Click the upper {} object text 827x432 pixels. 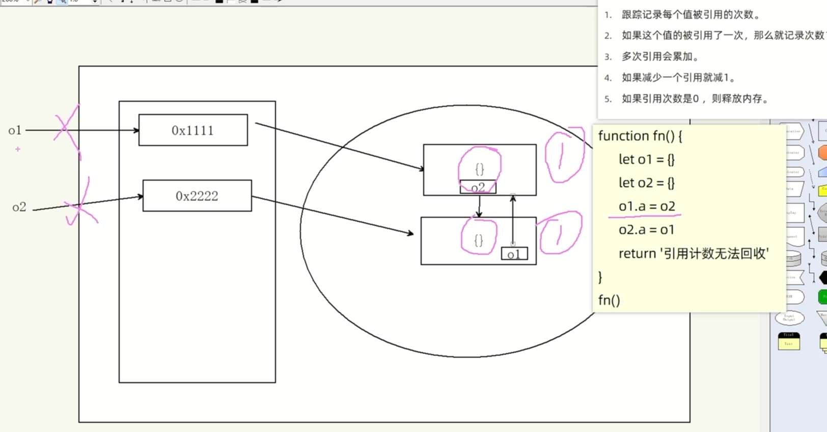[480, 169]
